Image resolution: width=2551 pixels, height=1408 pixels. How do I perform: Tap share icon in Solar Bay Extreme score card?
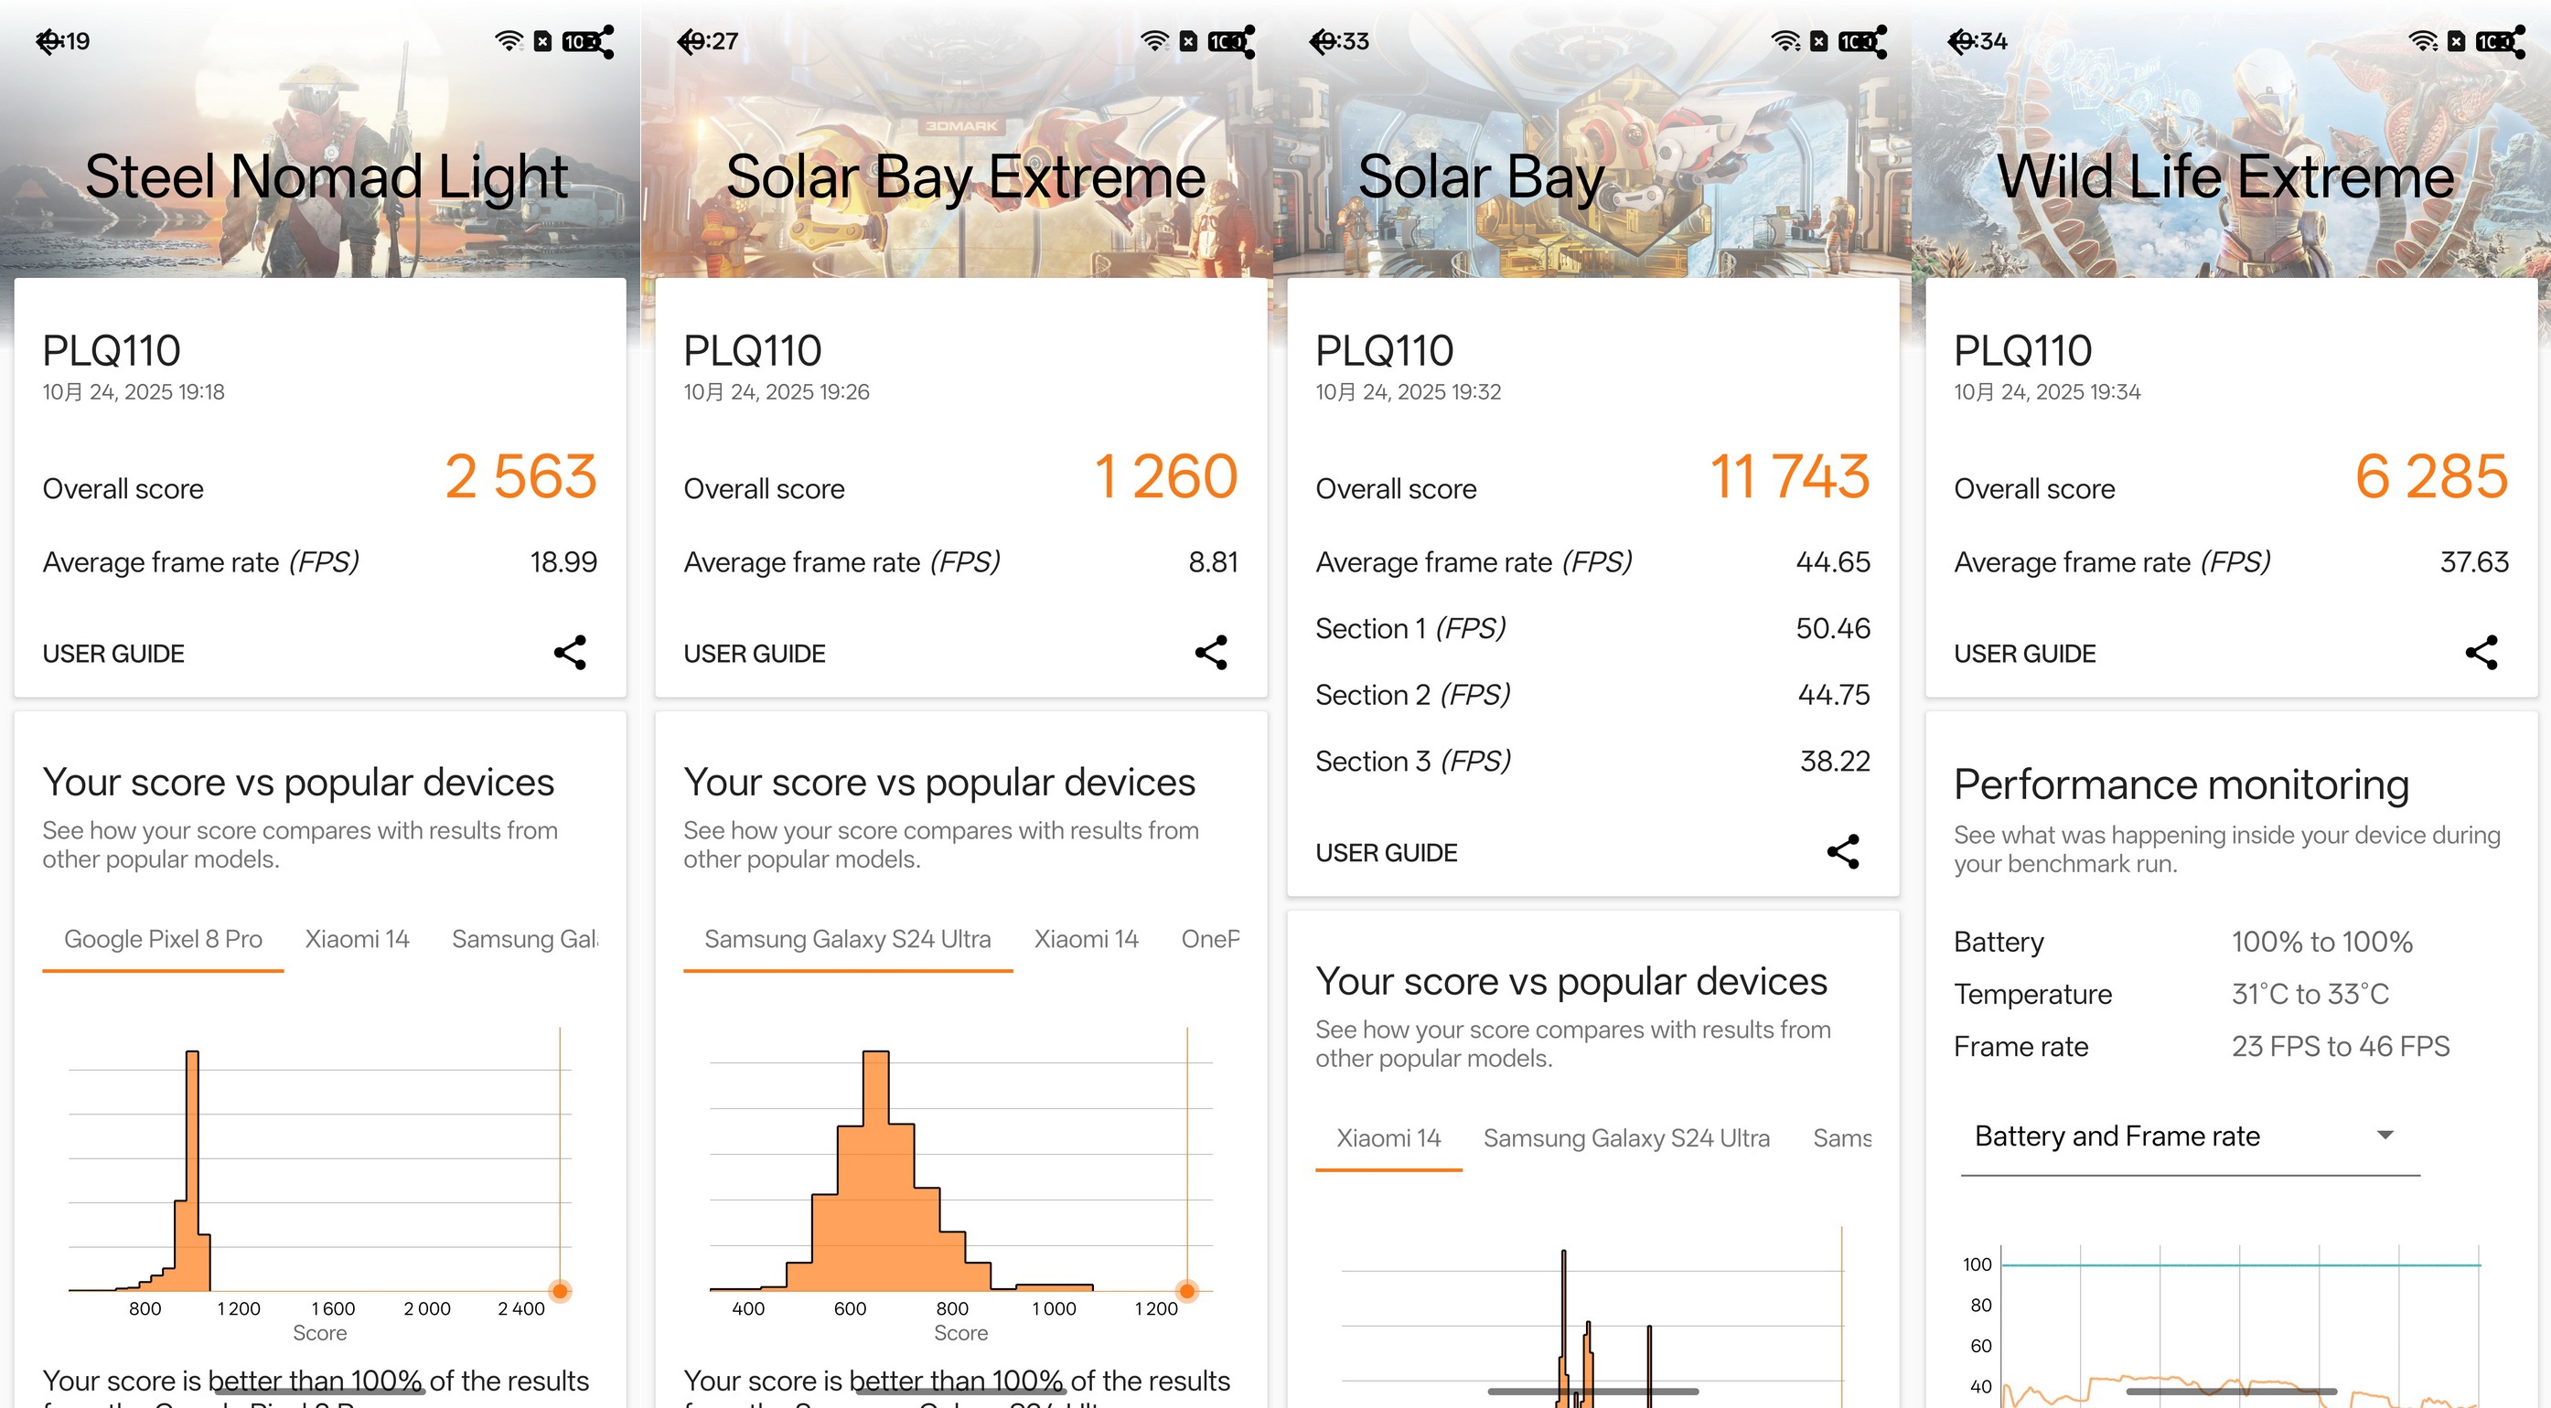click(1211, 653)
